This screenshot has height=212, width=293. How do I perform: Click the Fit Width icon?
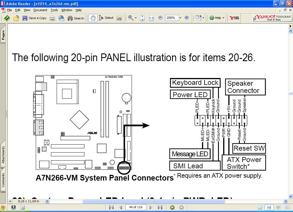click(x=151, y=18)
